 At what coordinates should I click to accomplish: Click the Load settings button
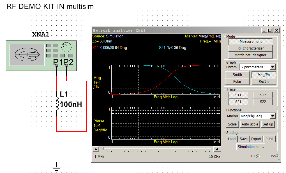[x=232, y=139]
